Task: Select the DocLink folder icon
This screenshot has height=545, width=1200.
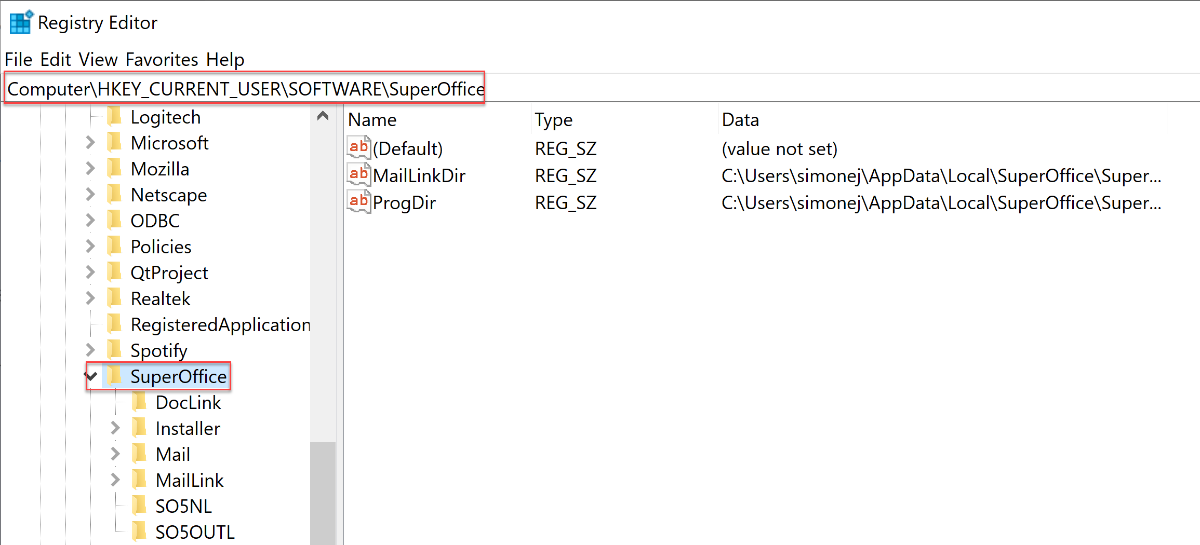Action: 139,402
